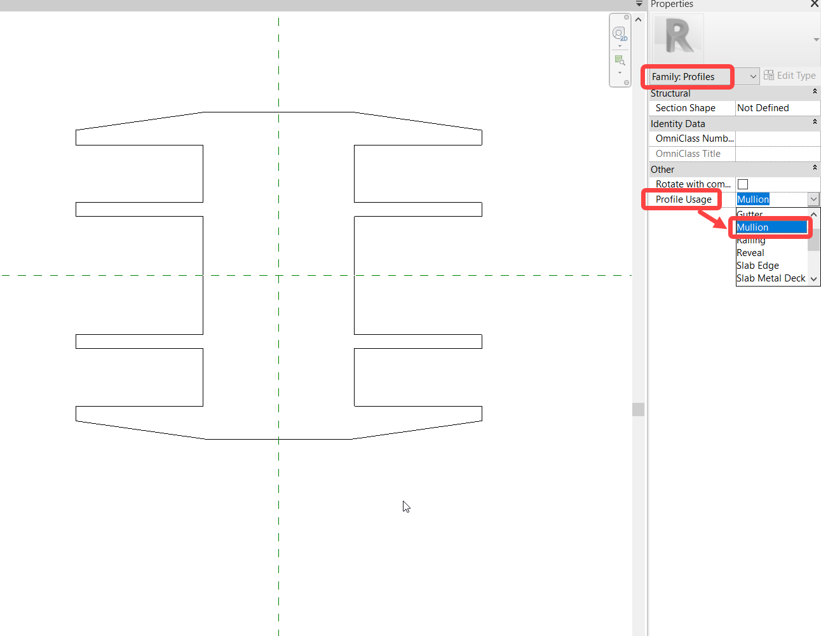Click the Edit Type icon
This screenshot has height=636, width=821.
tap(768, 75)
